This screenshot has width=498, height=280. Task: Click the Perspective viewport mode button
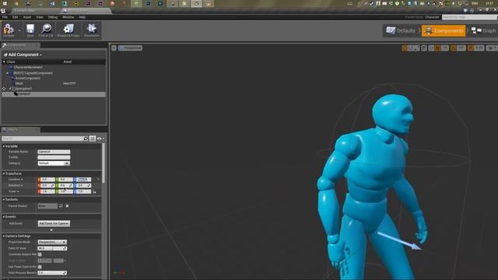pos(130,48)
